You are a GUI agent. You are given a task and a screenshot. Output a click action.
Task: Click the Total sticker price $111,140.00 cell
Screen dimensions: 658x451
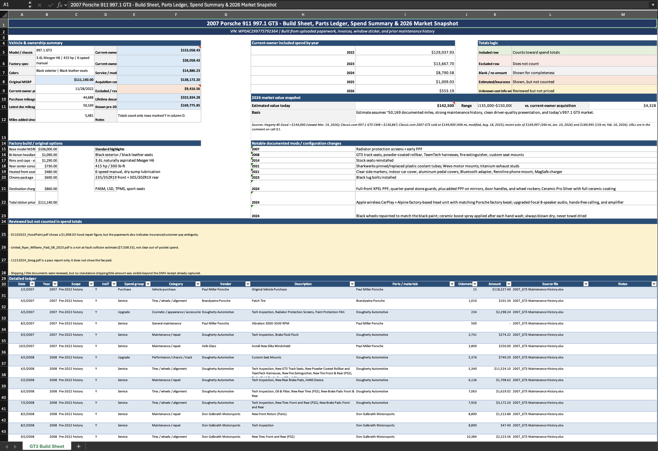tap(47, 198)
